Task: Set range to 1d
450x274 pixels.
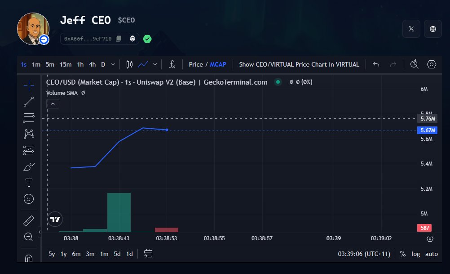Action: coord(129,254)
